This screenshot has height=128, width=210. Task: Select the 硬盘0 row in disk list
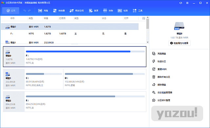pyautogui.click(x=70, y=27)
